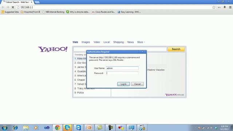Click the User Name field containing admin
This screenshot has height=131, width=233.
click(122, 68)
